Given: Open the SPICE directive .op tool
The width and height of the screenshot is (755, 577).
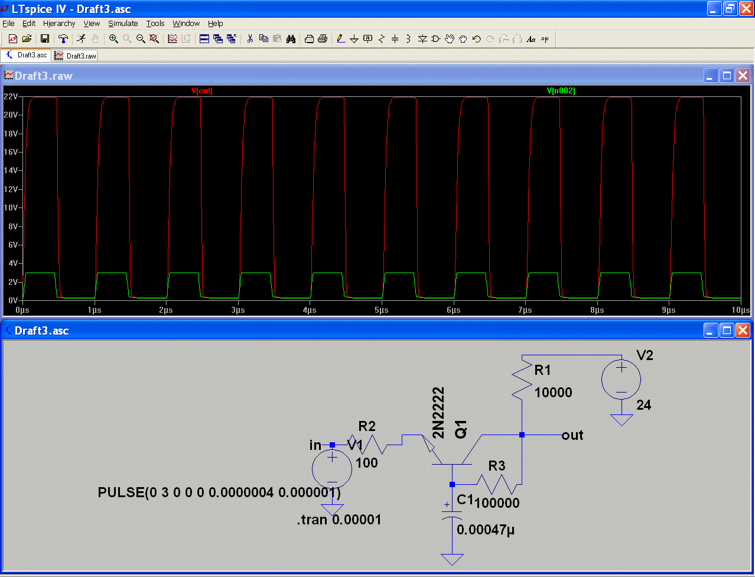Looking at the screenshot, I should [545, 39].
